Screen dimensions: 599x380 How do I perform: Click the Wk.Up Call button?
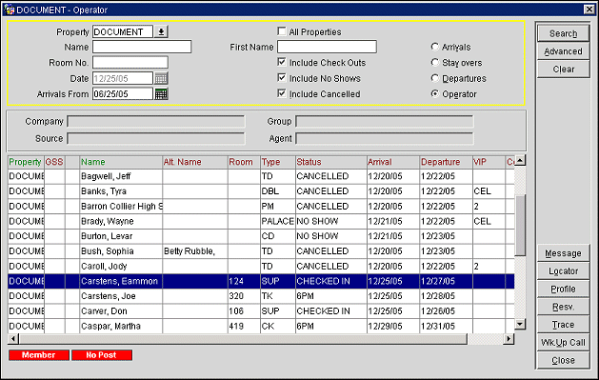point(563,343)
